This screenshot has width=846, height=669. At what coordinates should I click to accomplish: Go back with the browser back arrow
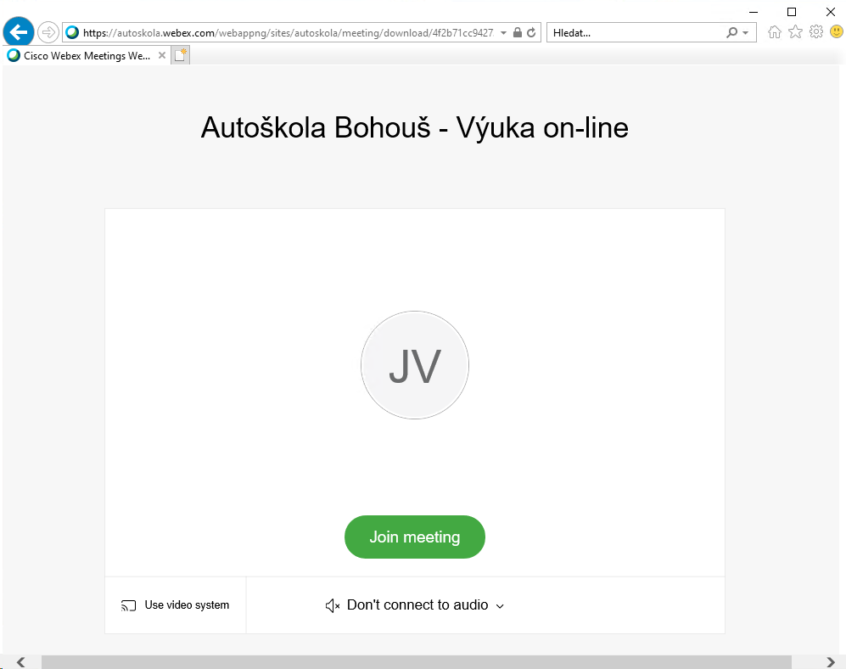point(19,32)
